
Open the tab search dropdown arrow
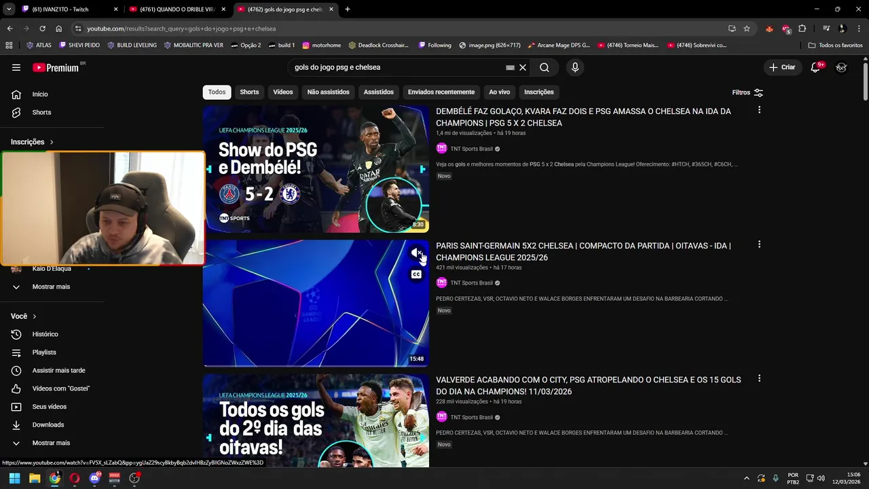9,10
